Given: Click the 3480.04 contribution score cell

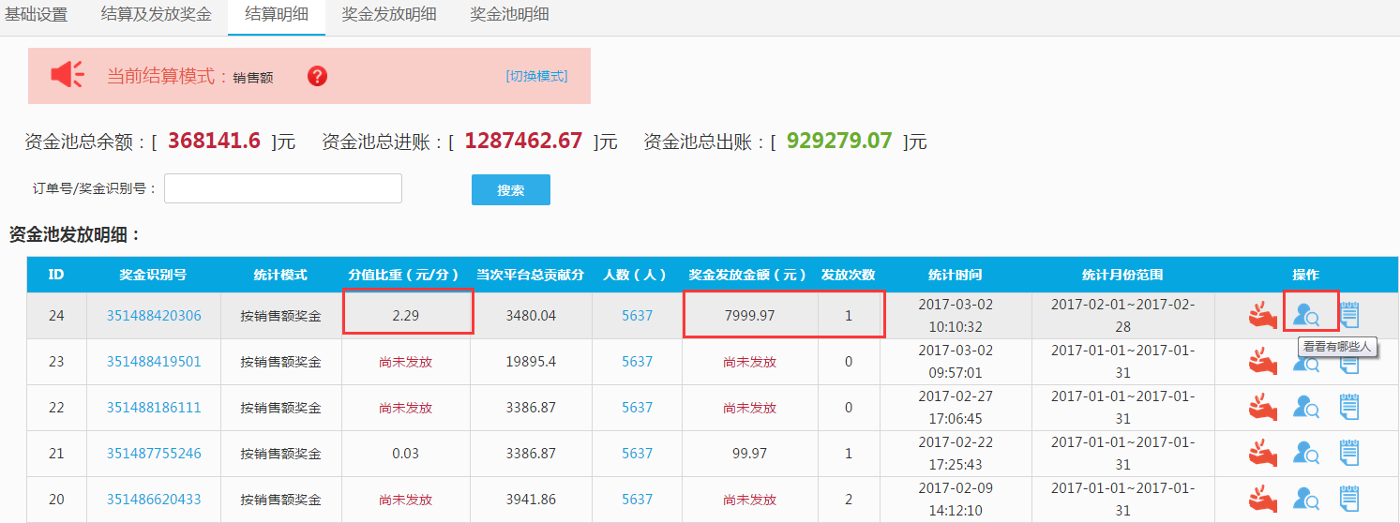Looking at the screenshot, I should (531, 316).
